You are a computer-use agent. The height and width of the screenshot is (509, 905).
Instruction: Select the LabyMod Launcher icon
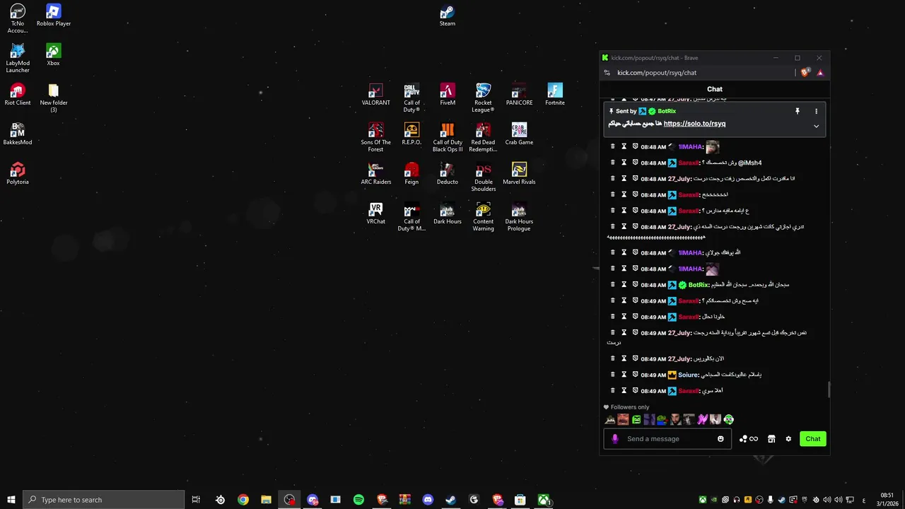click(x=18, y=58)
